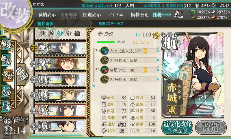Open 戦績表示 records menu
Viewport: 231px width, 139px height.
click(47, 14)
